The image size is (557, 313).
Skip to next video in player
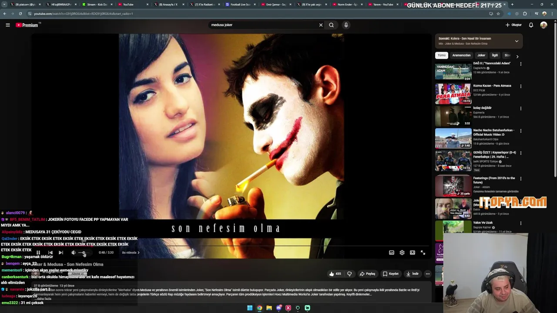(61, 253)
